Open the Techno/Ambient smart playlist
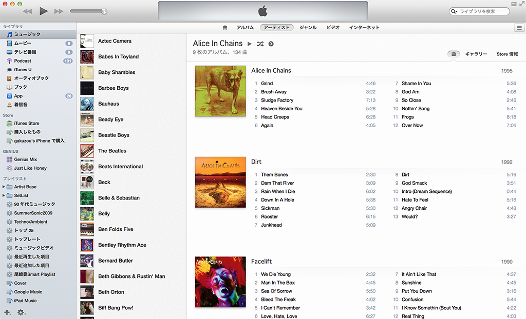This screenshot has width=526, height=319. [38, 222]
